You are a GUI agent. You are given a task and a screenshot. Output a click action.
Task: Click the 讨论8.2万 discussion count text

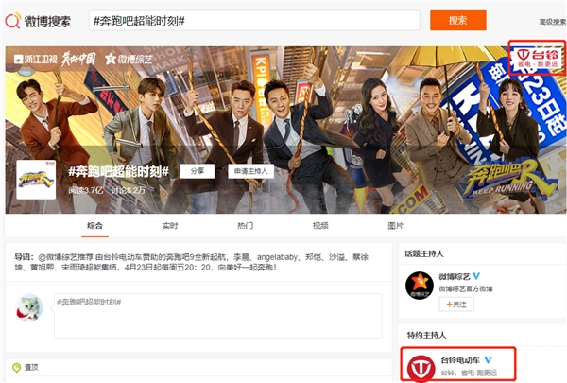tap(128, 190)
